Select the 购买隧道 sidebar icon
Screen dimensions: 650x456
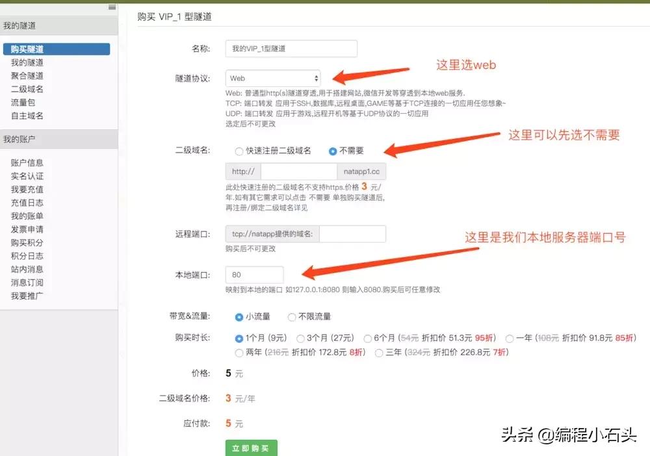[26, 49]
